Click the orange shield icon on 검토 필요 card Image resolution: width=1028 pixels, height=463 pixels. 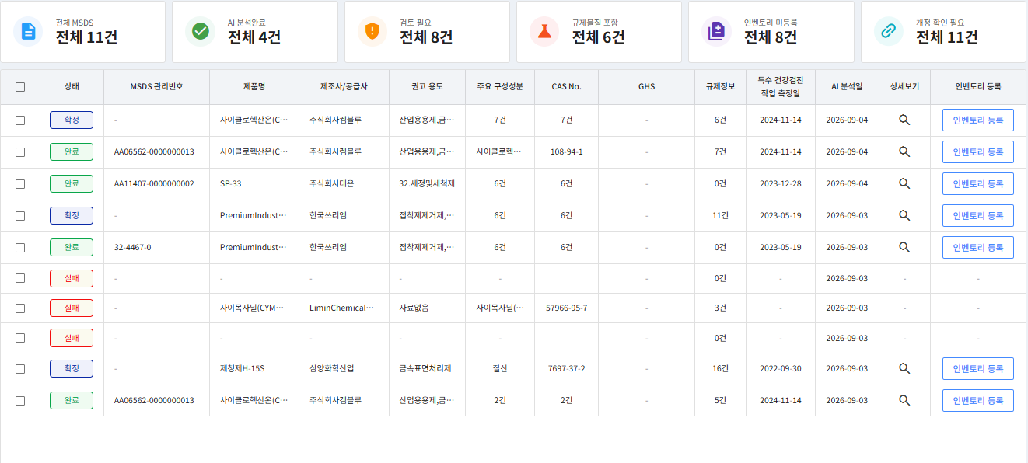[372, 31]
